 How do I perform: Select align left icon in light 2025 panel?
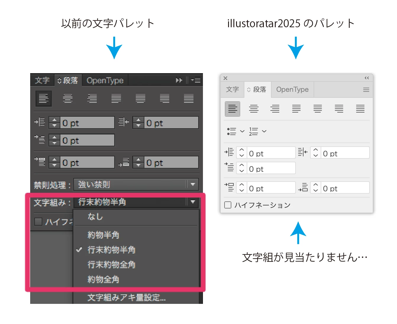(233, 109)
